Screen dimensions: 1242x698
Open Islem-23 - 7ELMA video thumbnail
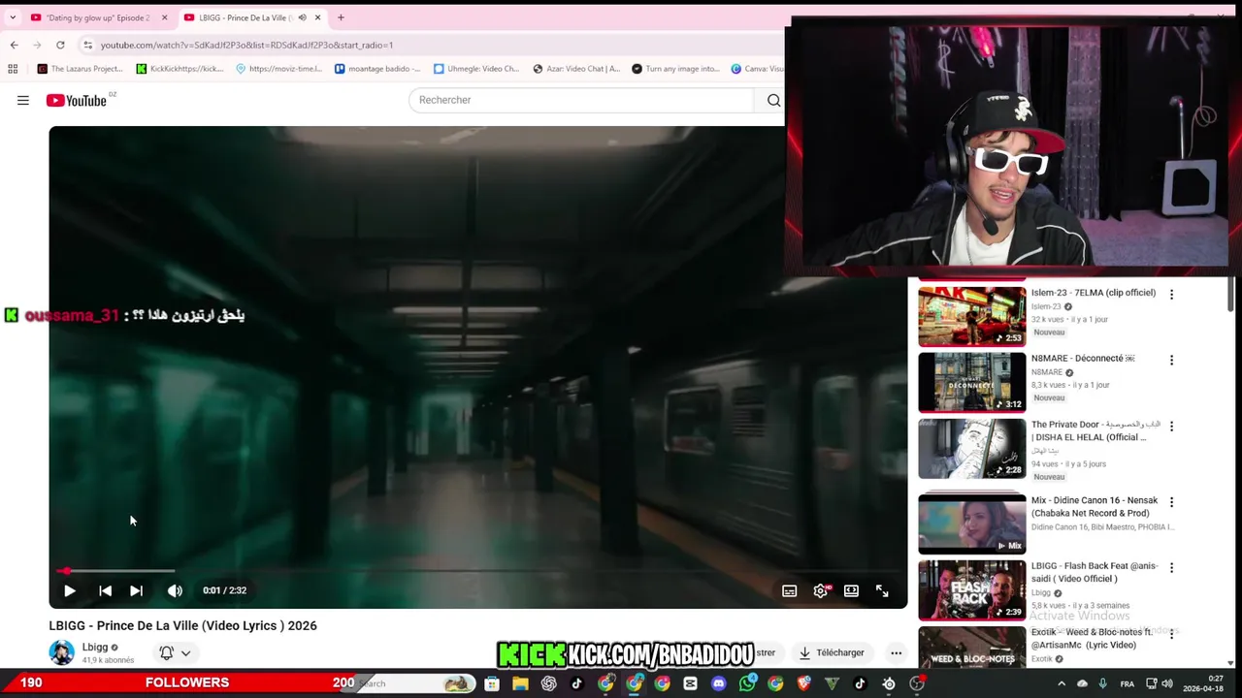(x=971, y=316)
